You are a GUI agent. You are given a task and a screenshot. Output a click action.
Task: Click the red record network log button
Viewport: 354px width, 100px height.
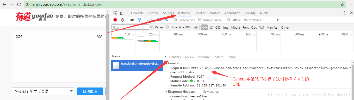coord(115,20)
